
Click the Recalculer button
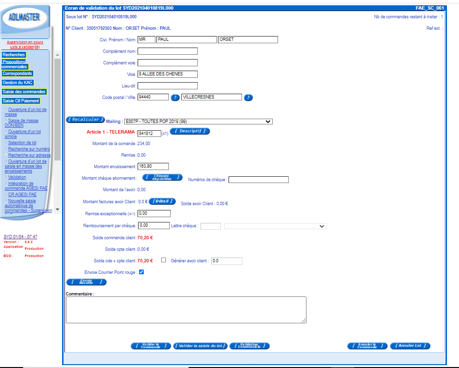tap(85, 120)
